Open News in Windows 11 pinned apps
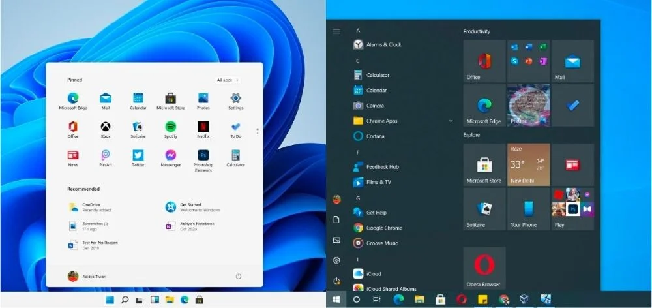652x308 pixels. 73,158
